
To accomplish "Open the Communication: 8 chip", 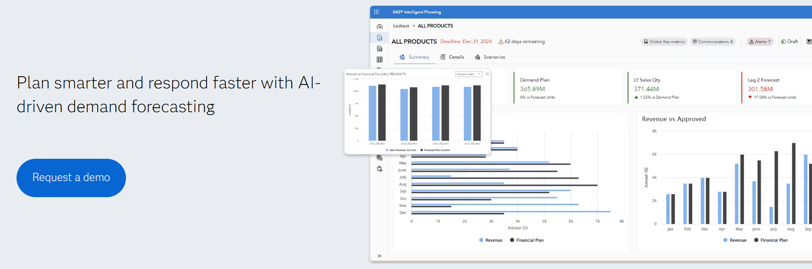I will click(x=712, y=42).
